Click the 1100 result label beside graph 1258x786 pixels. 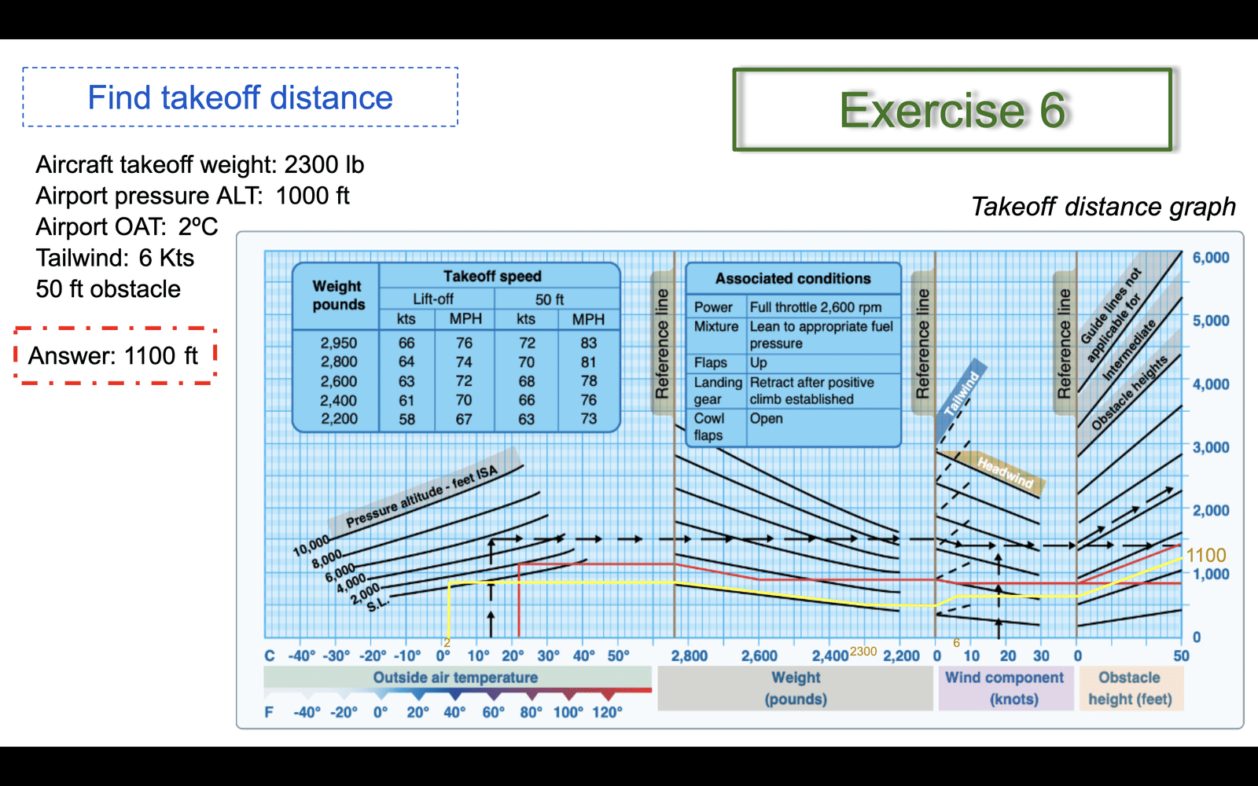point(1206,555)
